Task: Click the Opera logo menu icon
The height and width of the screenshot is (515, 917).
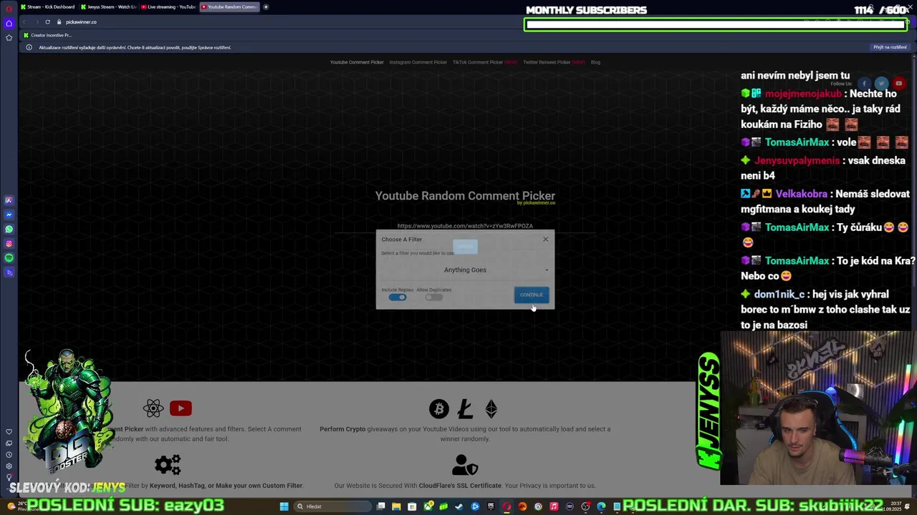Action: (x=9, y=8)
